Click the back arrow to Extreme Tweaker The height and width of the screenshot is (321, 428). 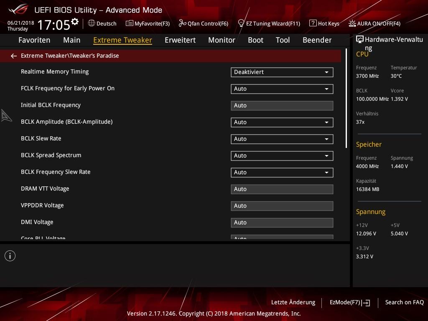14,56
